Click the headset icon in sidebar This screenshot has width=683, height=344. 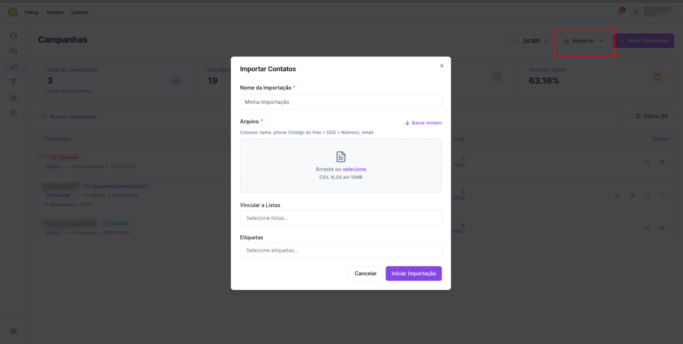[x=13, y=35]
